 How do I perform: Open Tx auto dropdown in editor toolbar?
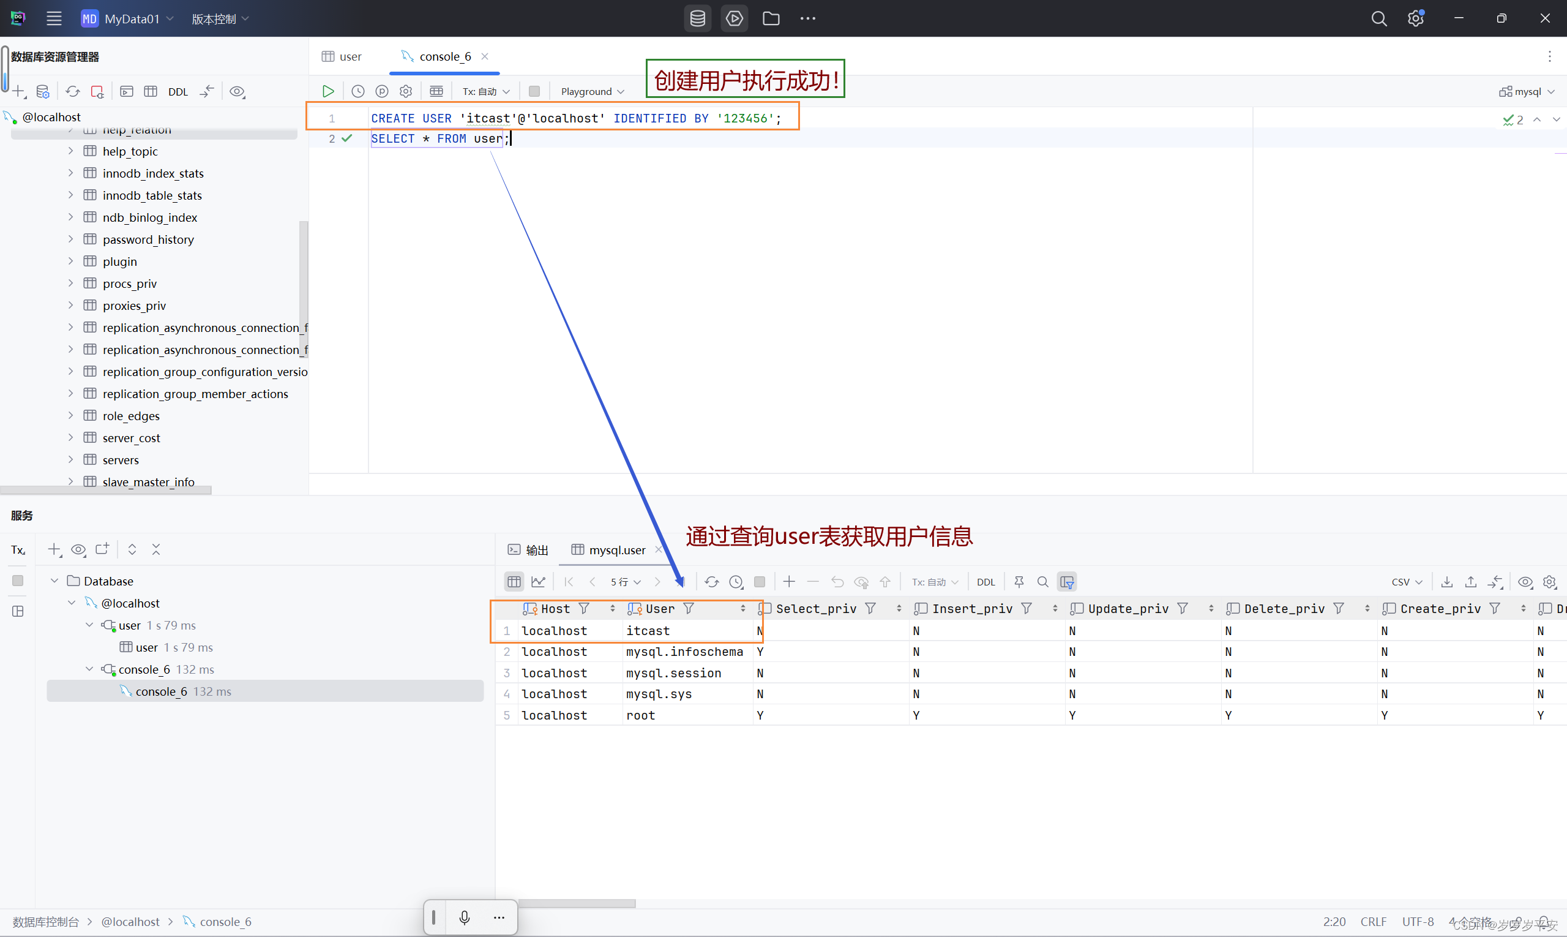(x=486, y=91)
